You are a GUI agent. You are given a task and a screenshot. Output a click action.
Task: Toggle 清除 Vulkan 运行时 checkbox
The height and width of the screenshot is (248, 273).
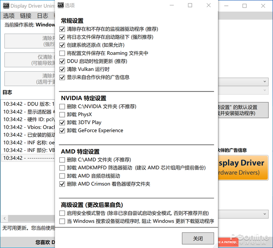(62, 69)
